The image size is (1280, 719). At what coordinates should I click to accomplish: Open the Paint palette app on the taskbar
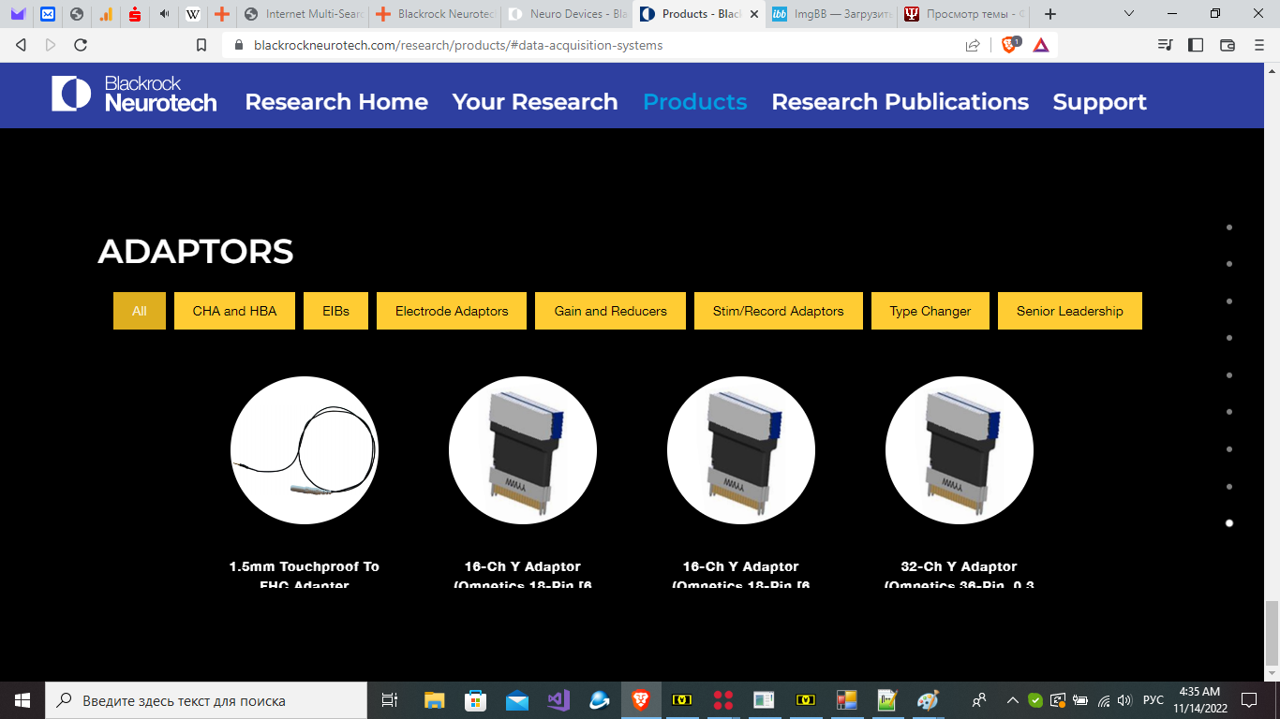(927, 699)
